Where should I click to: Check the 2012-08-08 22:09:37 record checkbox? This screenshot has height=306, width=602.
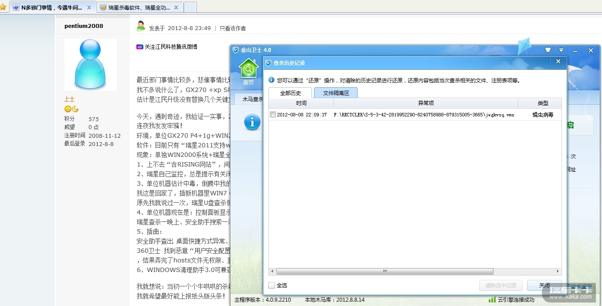coord(273,115)
